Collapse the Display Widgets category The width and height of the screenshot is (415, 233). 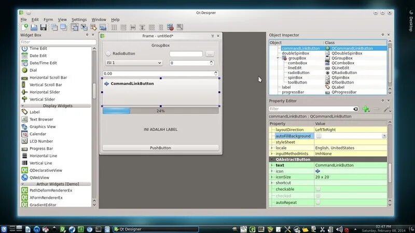[x=23, y=106]
